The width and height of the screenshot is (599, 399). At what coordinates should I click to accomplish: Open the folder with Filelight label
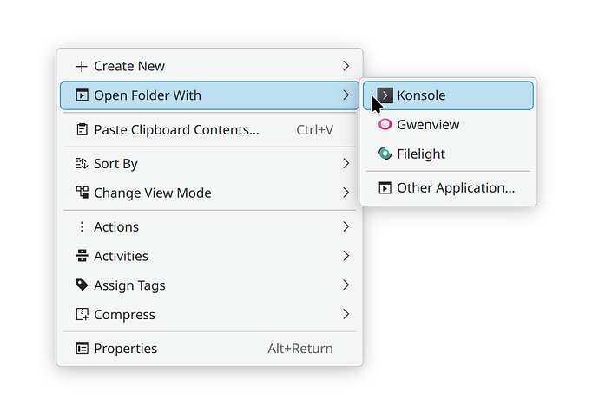pos(421,154)
